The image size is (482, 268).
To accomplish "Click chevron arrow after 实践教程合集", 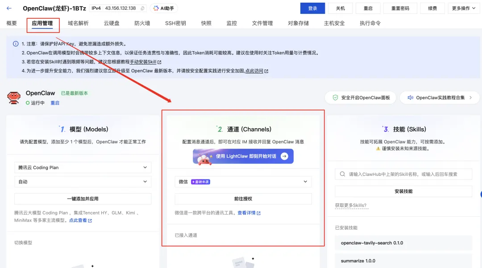I will pyautogui.click(x=471, y=97).
